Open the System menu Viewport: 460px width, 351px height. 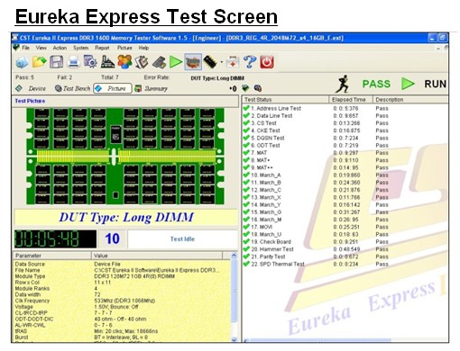80,48
